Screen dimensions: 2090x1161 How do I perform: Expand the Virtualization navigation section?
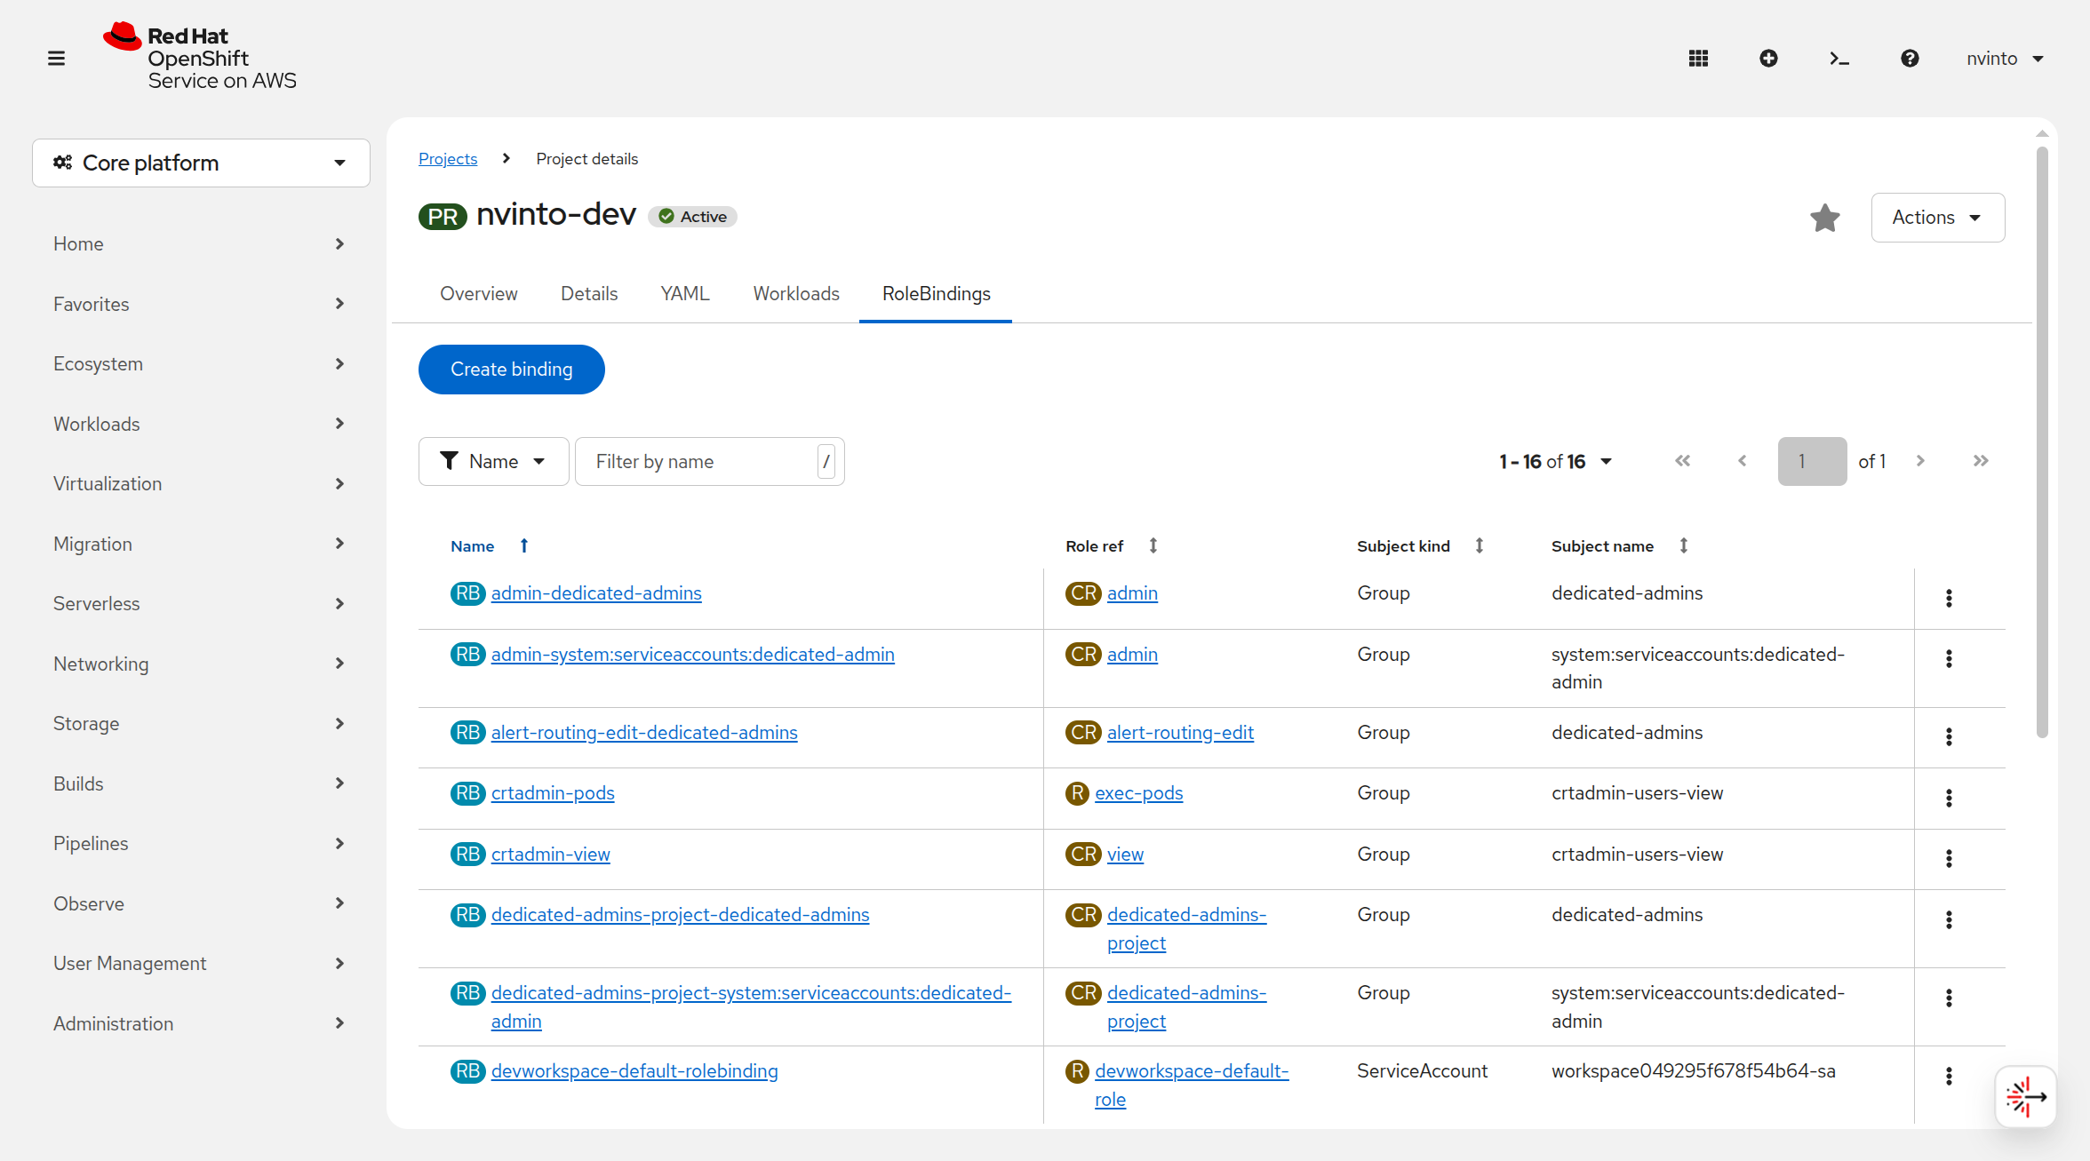point(201,483)
